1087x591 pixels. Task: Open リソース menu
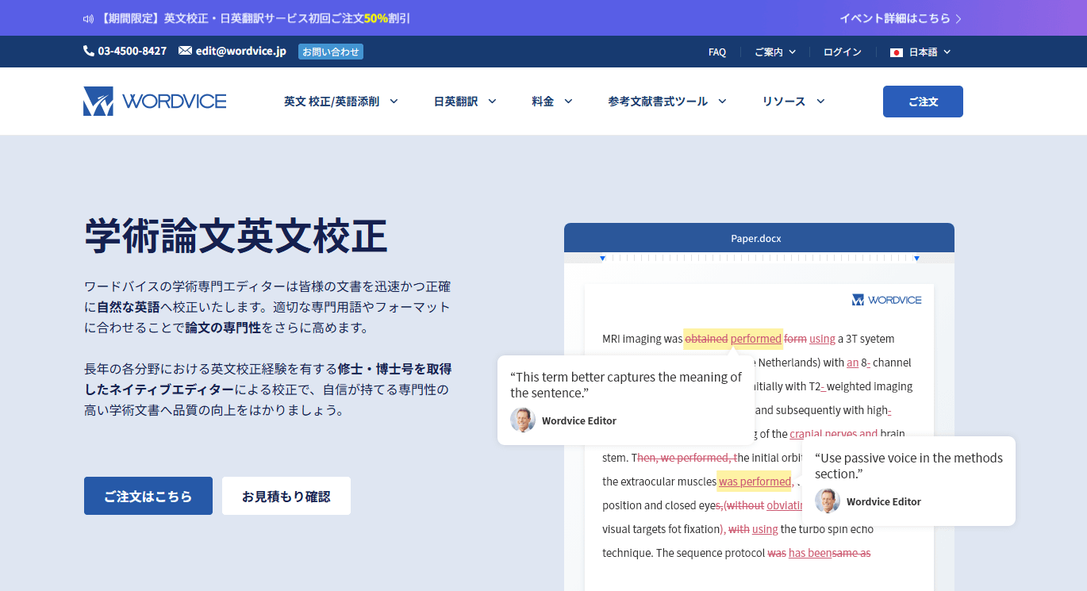[x=793, y=102]
